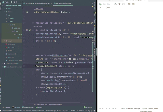The width and height of the screenshot is (163, 112).
Task: Open the Java Enterprise tool window tab
Action: 28,107
